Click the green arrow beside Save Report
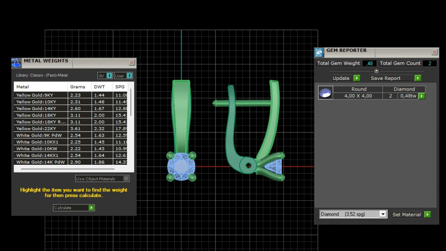 [418, 78]
